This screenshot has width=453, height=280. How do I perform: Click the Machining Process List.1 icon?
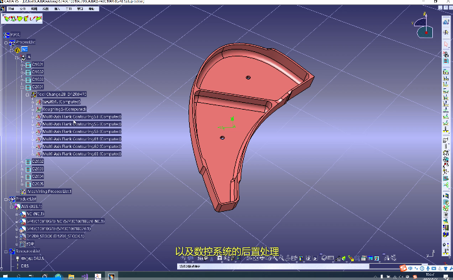(23, 191)
